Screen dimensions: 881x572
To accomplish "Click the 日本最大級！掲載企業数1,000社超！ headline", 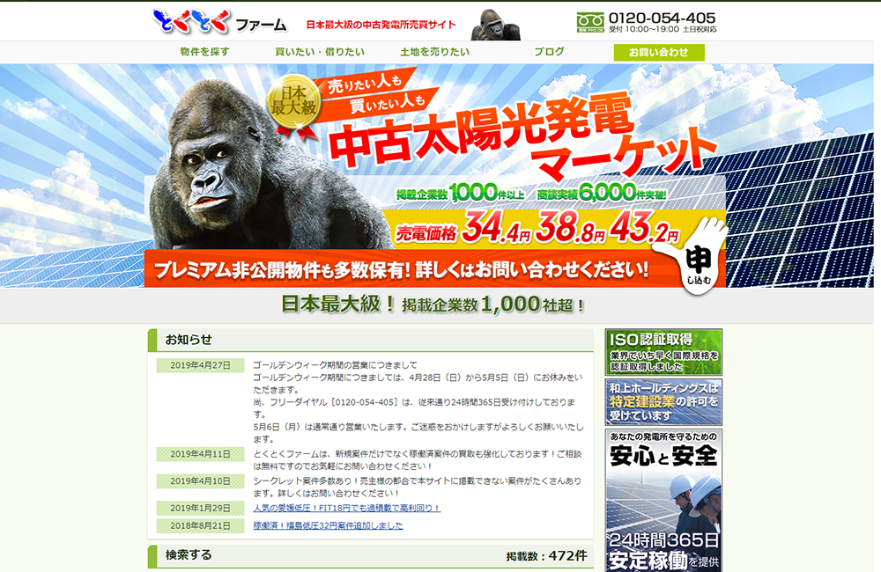I will coord(433,304).
